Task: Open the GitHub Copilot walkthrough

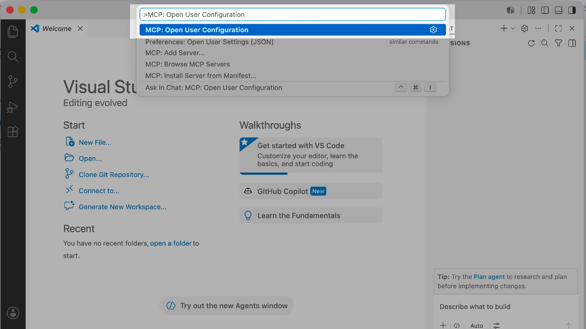Action: [x=311, y=191]
